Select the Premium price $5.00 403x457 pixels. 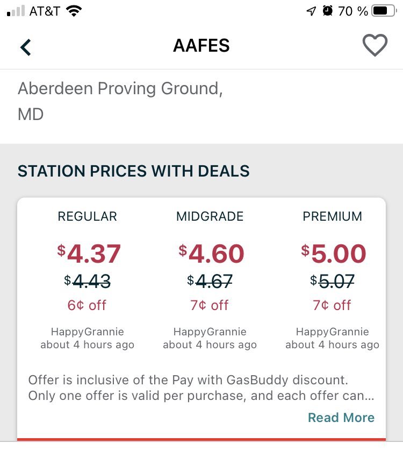coord(334,254)
